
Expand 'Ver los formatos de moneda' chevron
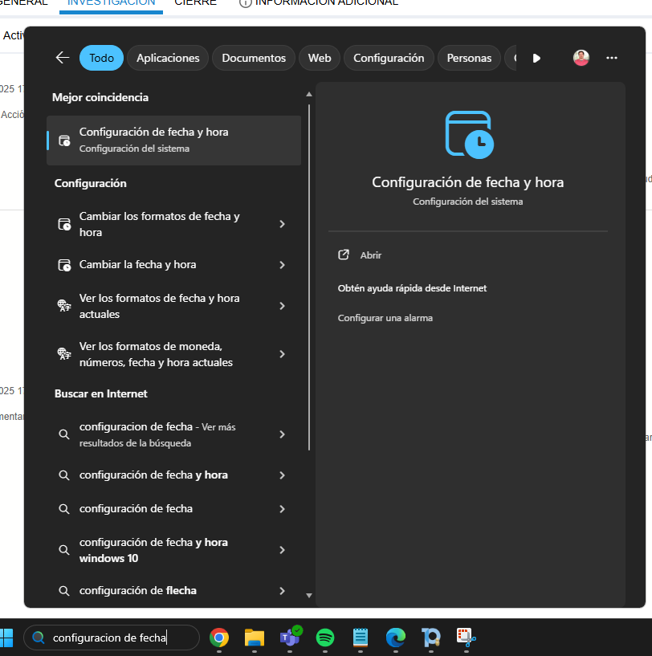282,354
